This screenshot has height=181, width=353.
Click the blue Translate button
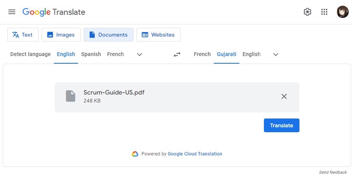281,125
